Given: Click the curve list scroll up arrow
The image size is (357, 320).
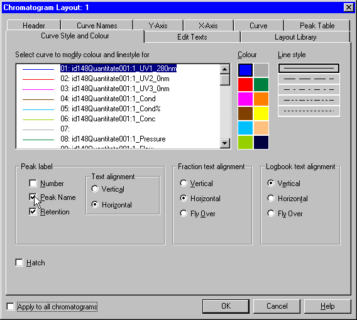Looking at the screenshot, I should (x=225, y=69).
